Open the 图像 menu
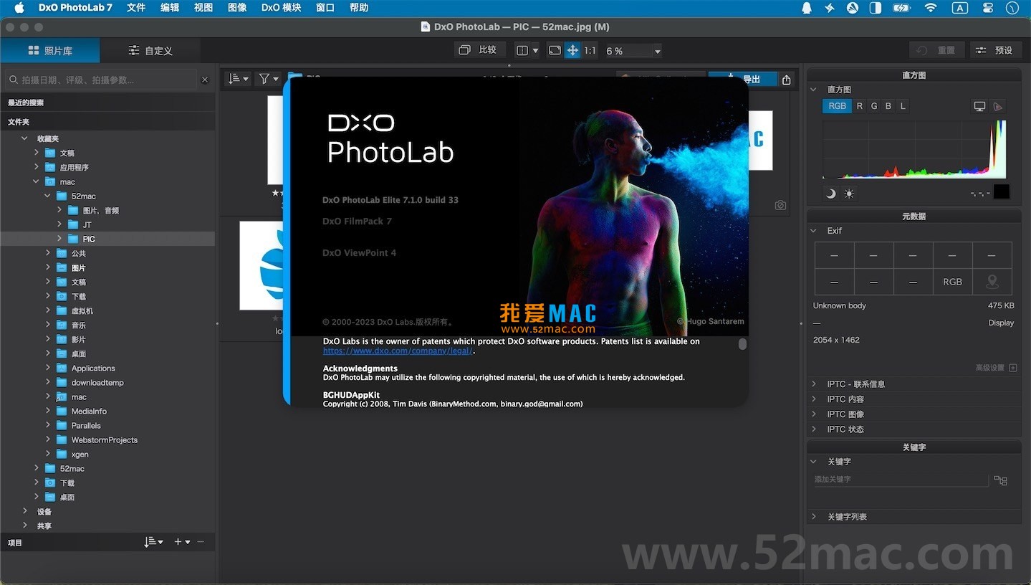 (237, 8)
